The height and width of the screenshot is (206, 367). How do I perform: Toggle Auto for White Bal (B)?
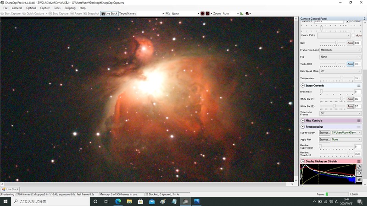point(350,106)
